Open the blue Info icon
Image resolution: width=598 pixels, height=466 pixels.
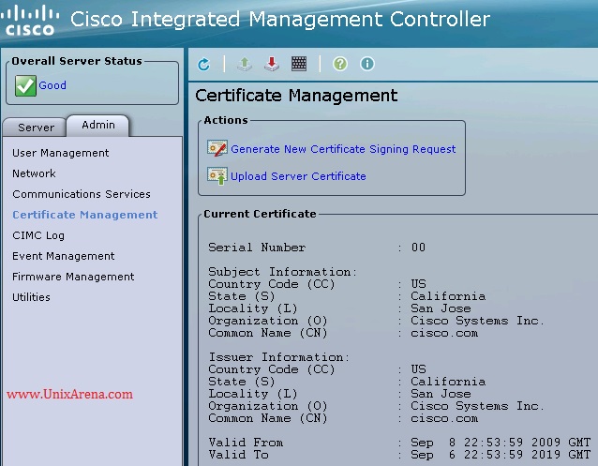[366, 64]
